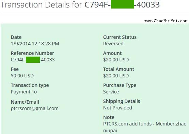This screenshot has width=189, height=134.
Task: Click the green redaction block in the title
Action: (123, 4)
